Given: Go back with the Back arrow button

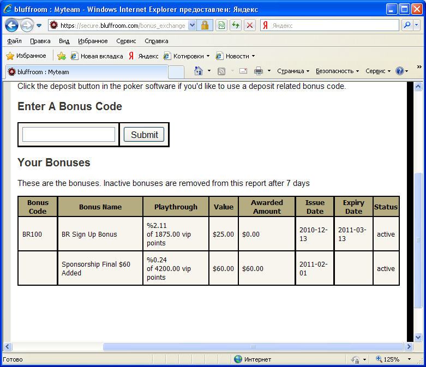Looking at the screenshot, I should pos(11,26).
